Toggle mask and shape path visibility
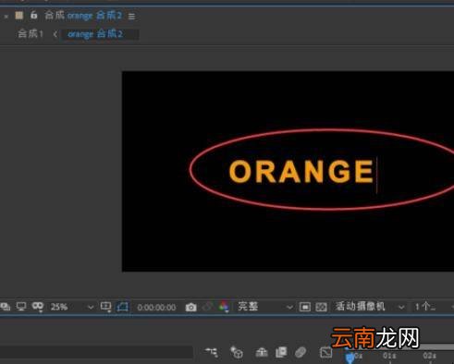Viewport: 454px width, 364px height. point(38,307)
